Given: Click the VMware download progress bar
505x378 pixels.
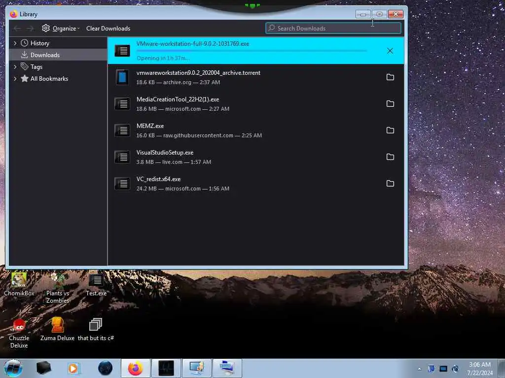Looking at the screenshot, I should [252, 51].
